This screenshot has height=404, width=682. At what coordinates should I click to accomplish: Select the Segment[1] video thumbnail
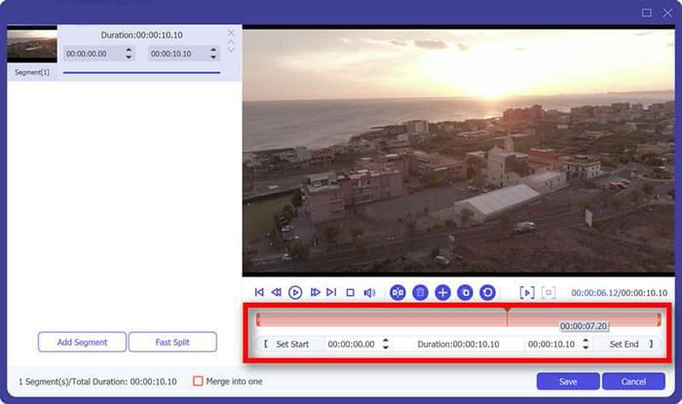32,46
